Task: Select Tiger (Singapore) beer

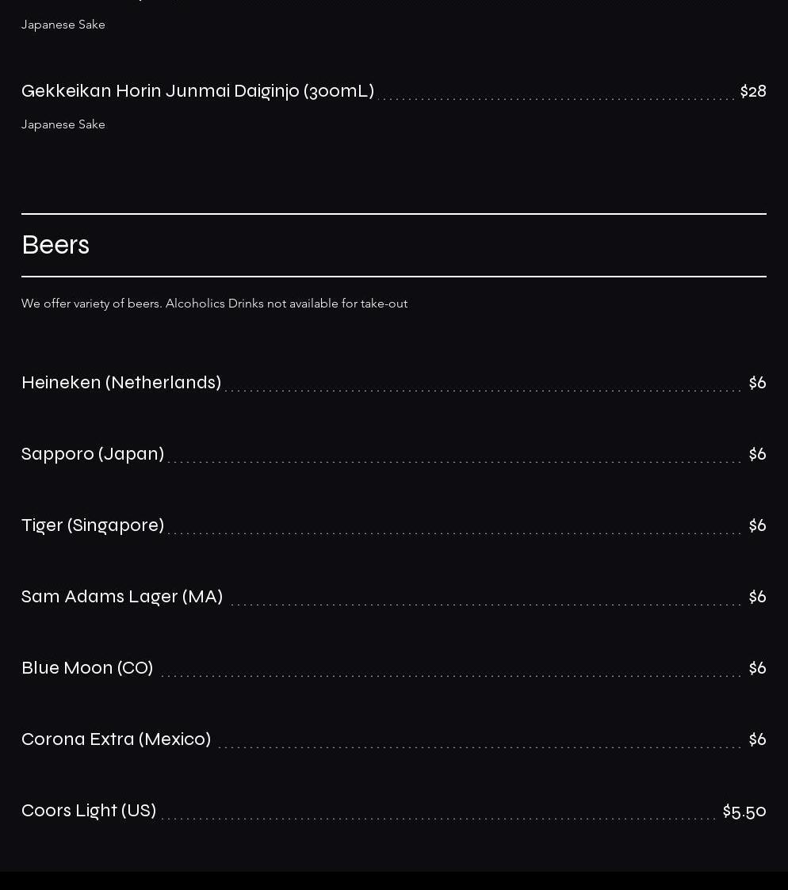Action: 93,525
